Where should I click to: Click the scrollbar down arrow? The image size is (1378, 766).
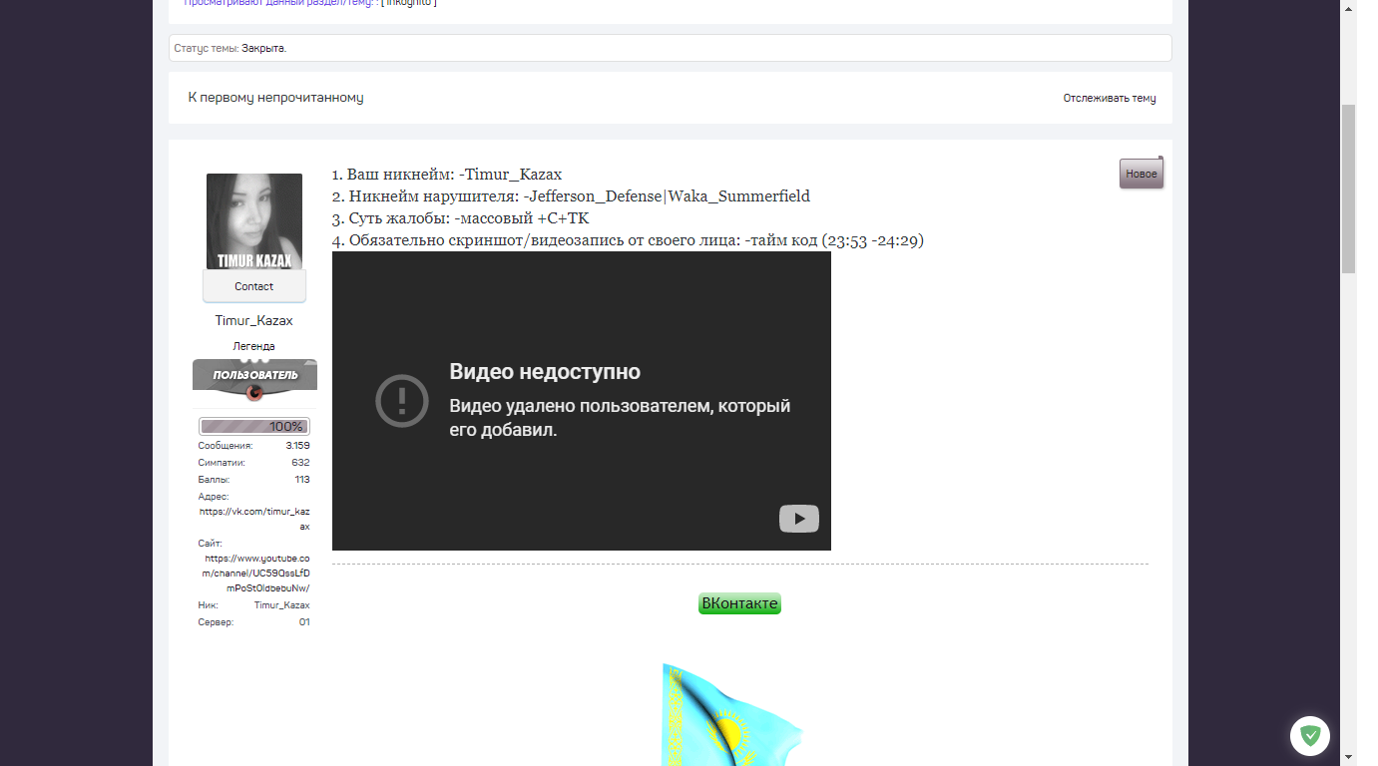point(1348,757)
